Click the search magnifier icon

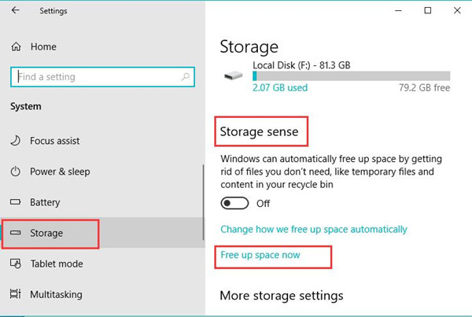[x=186, y=77]
